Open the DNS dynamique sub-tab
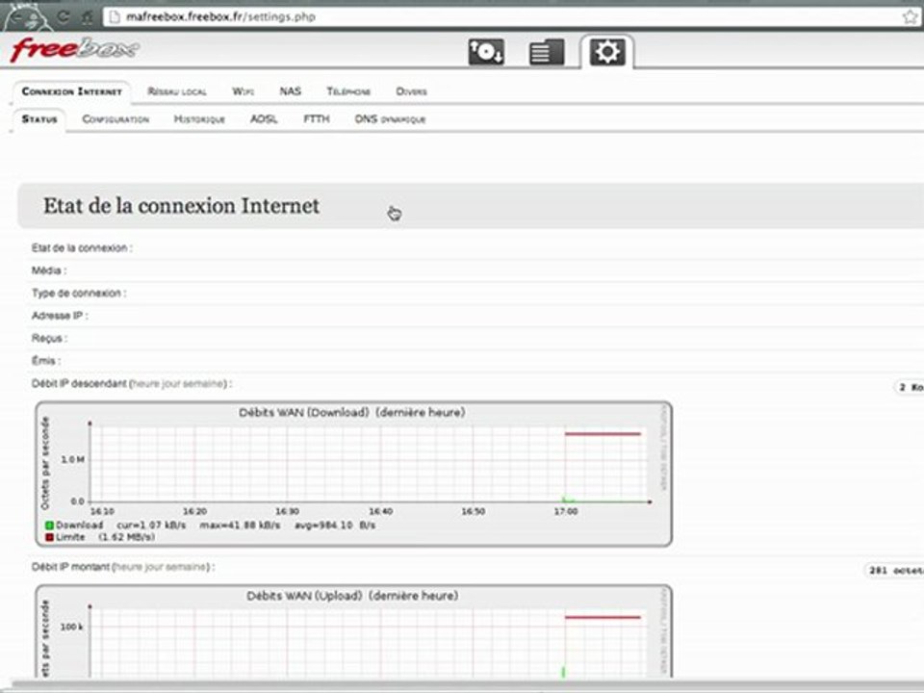 pyautogui.click(x=390, y=119)
